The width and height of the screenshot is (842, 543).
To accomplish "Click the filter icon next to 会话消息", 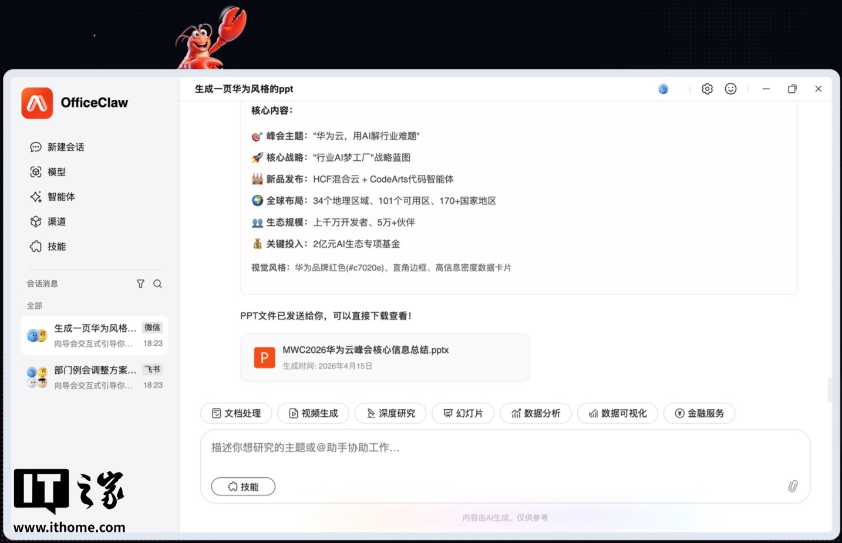I will click(140, 284).
